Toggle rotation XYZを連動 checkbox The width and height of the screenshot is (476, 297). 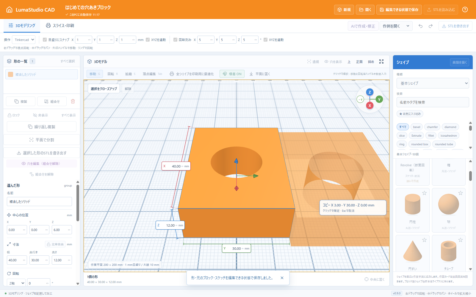tap(265, 40)
